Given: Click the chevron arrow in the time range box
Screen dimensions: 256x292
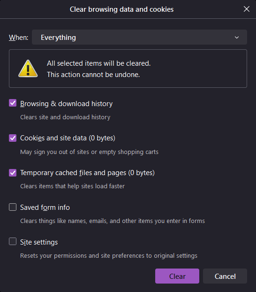Looking at the screenshot, I should point(237,38).
